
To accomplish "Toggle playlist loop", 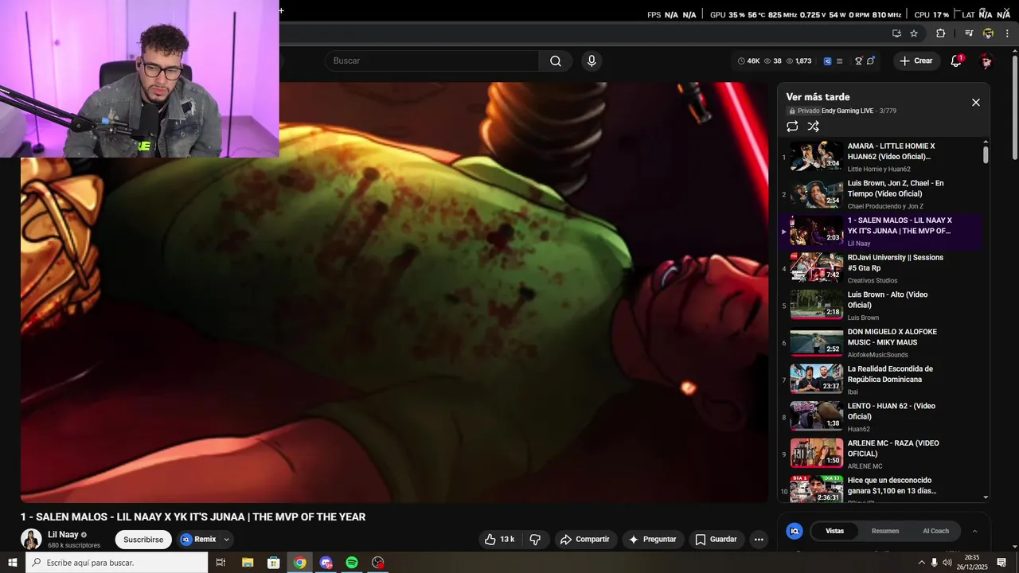I will tap(792, 127).
